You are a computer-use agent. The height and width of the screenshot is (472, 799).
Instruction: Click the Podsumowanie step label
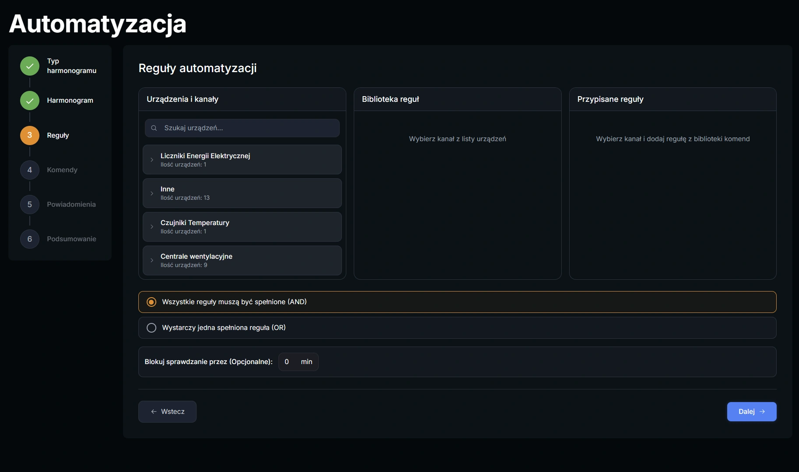[x=71, y=239]
